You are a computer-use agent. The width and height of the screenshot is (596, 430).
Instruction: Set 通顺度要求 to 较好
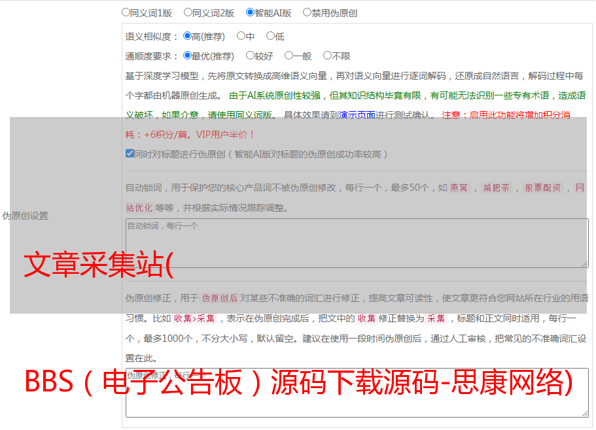[x=250, y=56]
